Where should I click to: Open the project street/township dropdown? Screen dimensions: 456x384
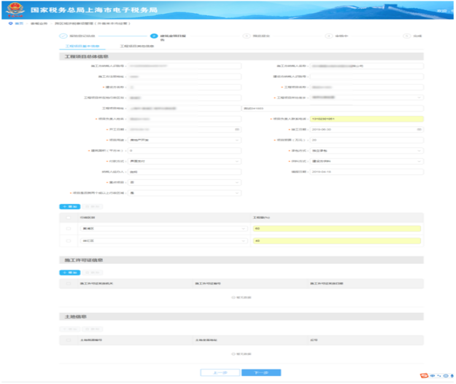pyautogui.click(x=366, y=98)
